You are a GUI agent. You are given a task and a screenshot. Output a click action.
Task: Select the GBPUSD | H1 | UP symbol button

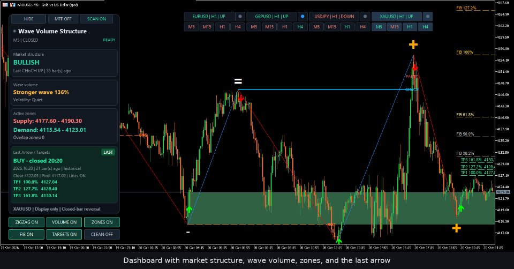pyautogui.click(x=272, y=17)
